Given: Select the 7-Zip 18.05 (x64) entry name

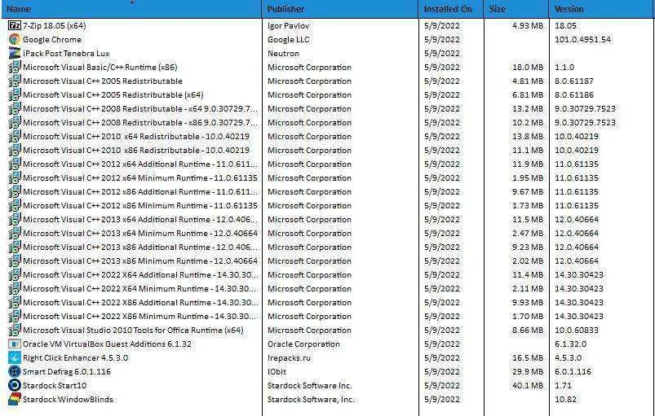Looking at the screenshot, I should click(x=55, y=25).
